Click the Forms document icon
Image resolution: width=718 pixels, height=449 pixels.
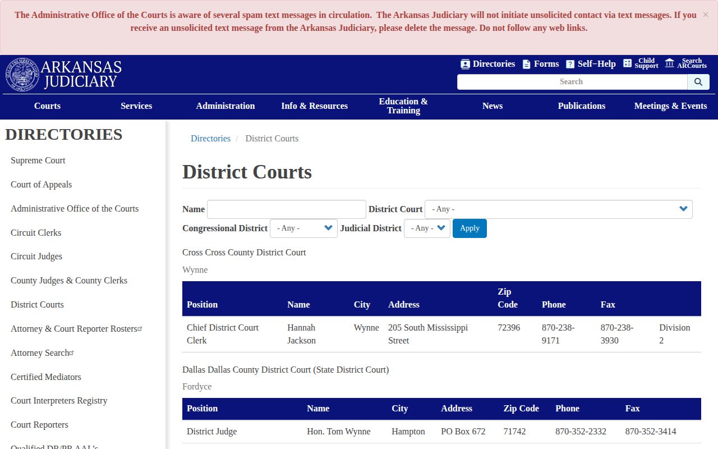pyautogui.click(x=526, y=64)
